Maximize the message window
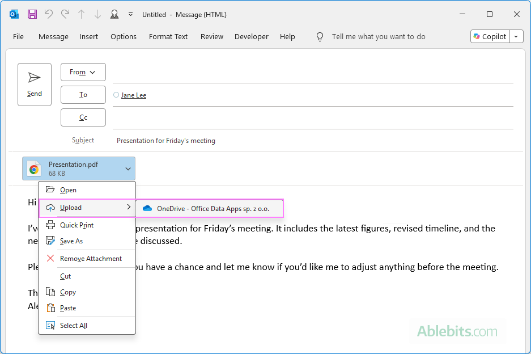 [489, 14]
